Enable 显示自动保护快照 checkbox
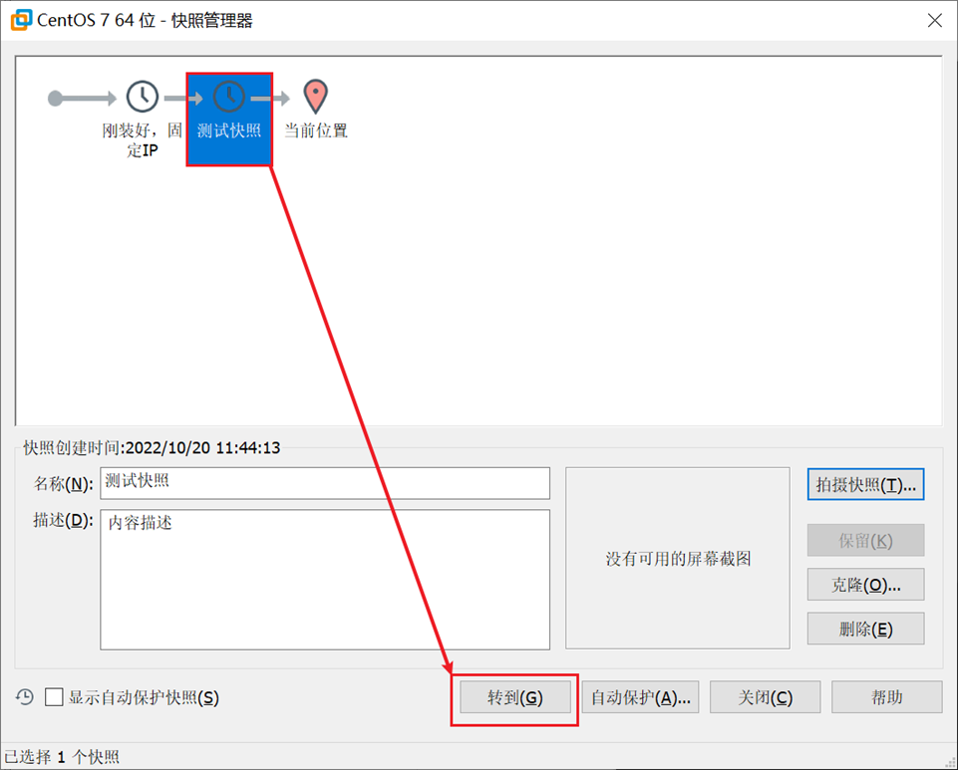Viewport: 958px width, 770px height. [x=54, y=696]
